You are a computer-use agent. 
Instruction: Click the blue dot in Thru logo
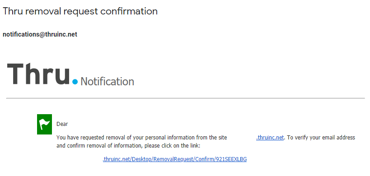click(75, 82)
